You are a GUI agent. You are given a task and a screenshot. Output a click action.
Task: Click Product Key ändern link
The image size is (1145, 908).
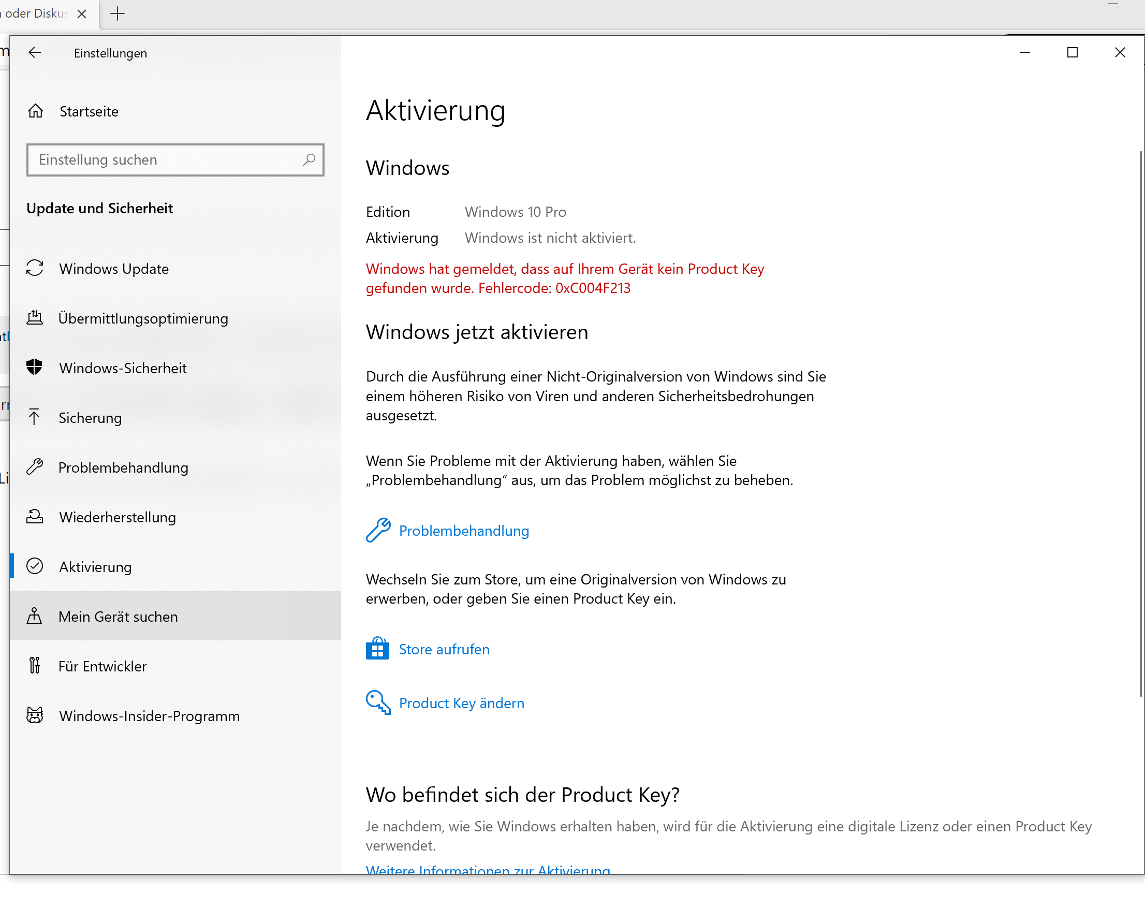pos(462,702)
